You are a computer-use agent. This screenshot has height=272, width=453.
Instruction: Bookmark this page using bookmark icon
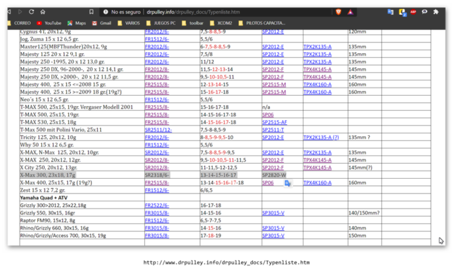[x=90, y=11]
